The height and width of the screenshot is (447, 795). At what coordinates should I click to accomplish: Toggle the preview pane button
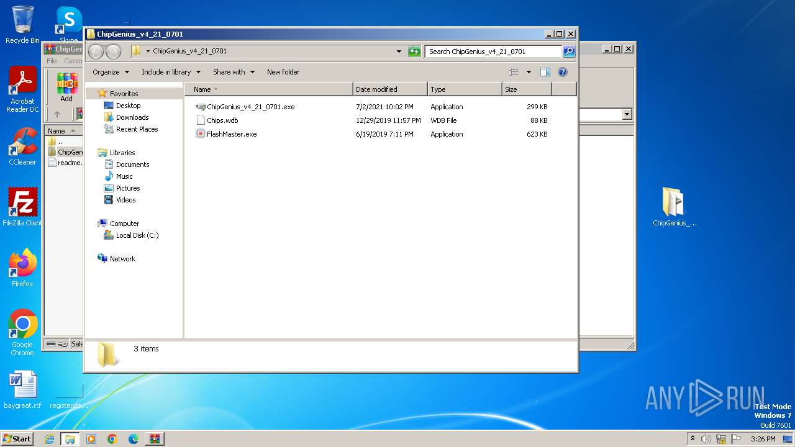pyautogui.click(x=545, y=72)
